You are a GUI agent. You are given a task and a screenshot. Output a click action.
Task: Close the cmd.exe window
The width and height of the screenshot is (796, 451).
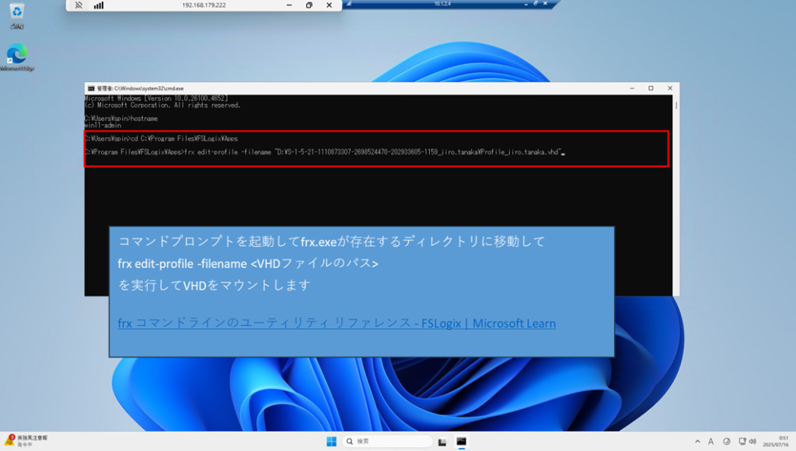(x=670, y=88)
